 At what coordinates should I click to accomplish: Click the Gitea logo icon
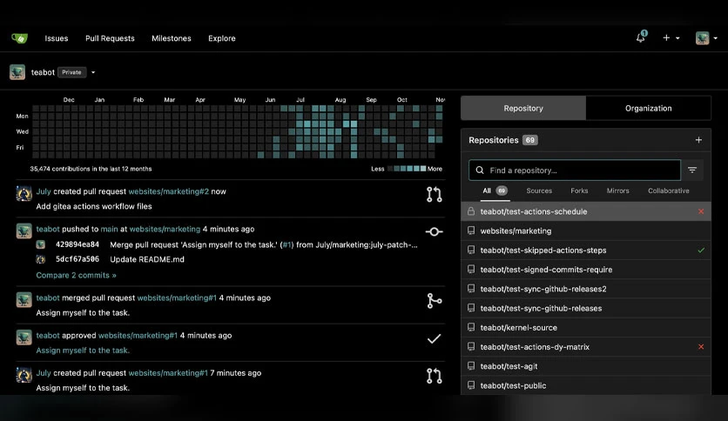(x=19, y=38)
